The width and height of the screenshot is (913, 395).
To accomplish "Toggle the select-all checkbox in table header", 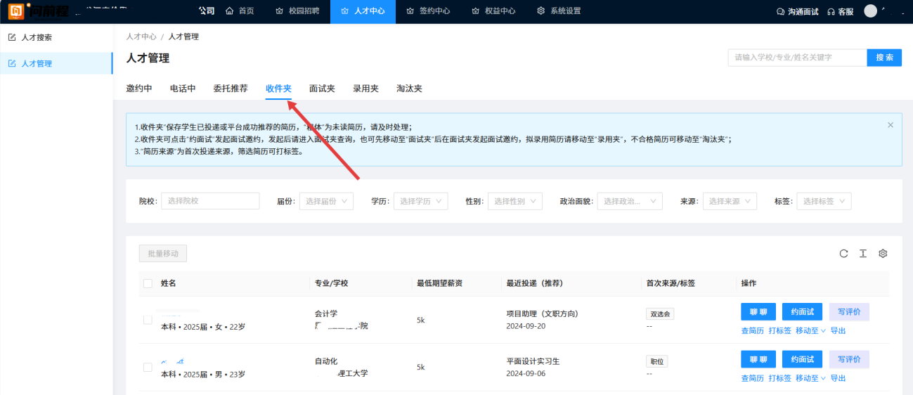I will (148, 283).
